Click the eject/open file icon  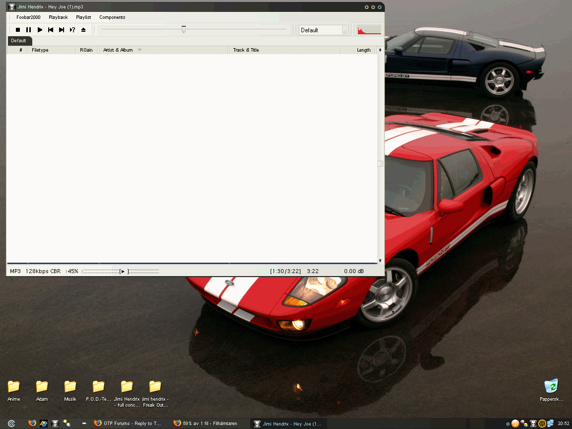point(83,30)
